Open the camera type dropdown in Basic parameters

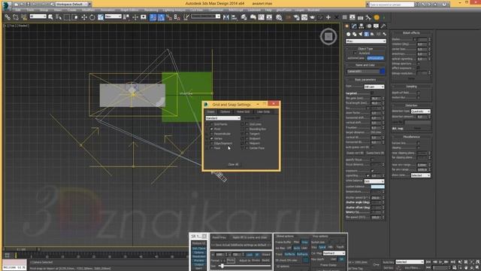(374, 87)
